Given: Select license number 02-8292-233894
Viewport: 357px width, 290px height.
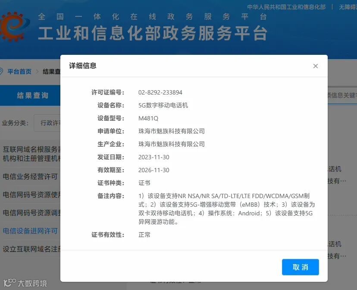Looking at the screenshot, I should (x=160, y=92).
